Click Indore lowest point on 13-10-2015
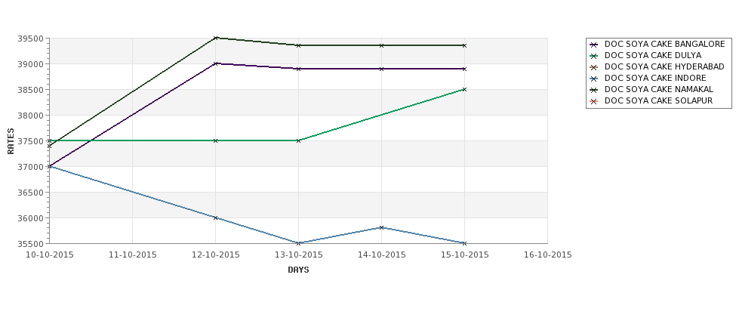 [x=298, y=243]
